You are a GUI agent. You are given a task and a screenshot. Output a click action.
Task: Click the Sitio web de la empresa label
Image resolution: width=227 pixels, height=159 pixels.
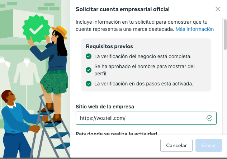point(105,107)
